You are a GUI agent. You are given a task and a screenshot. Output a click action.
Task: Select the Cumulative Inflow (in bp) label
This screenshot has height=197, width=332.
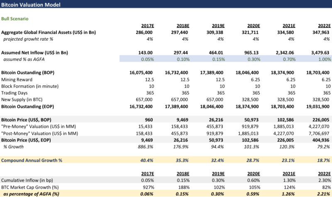27,180
